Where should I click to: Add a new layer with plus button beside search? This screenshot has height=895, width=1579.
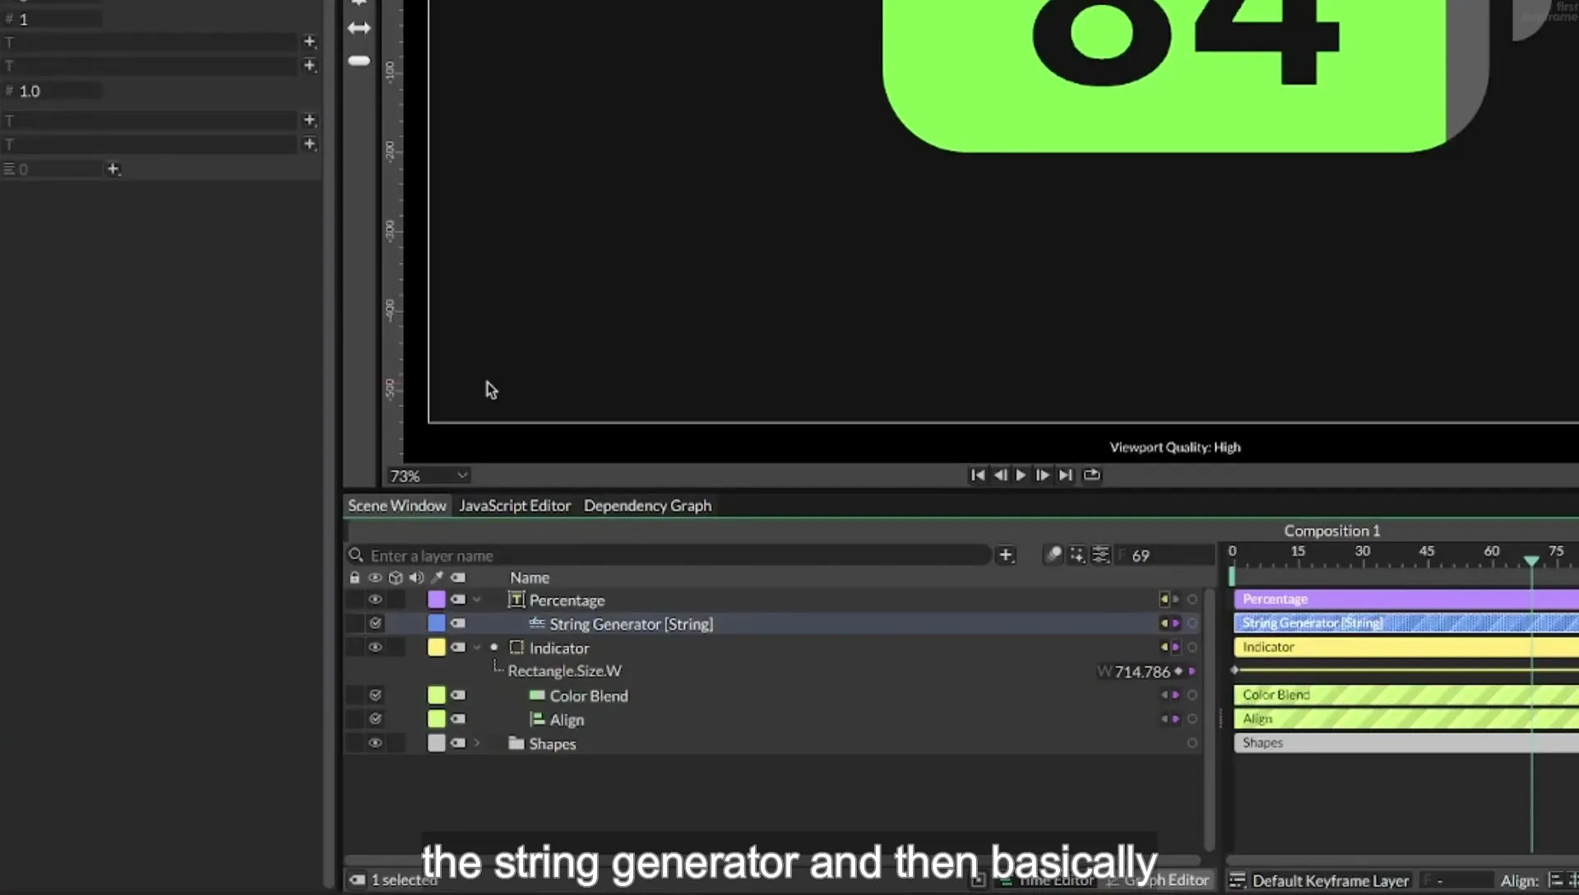click(x=1005, y=555)
